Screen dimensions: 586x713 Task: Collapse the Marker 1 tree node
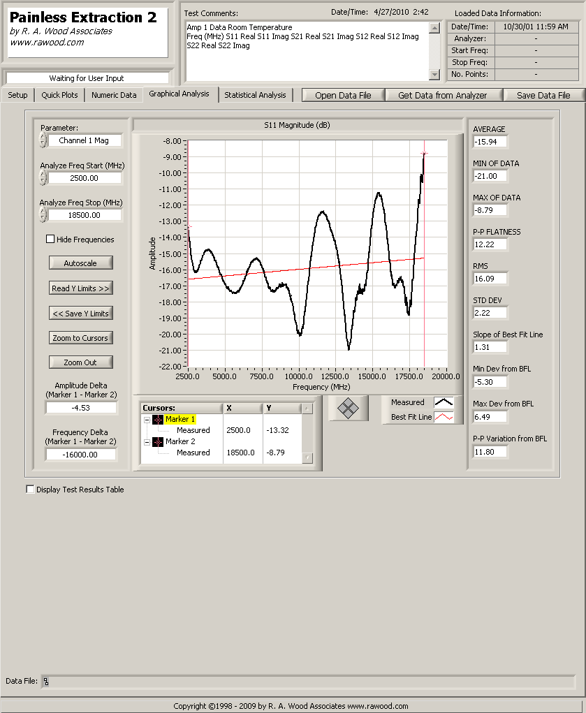147,419
